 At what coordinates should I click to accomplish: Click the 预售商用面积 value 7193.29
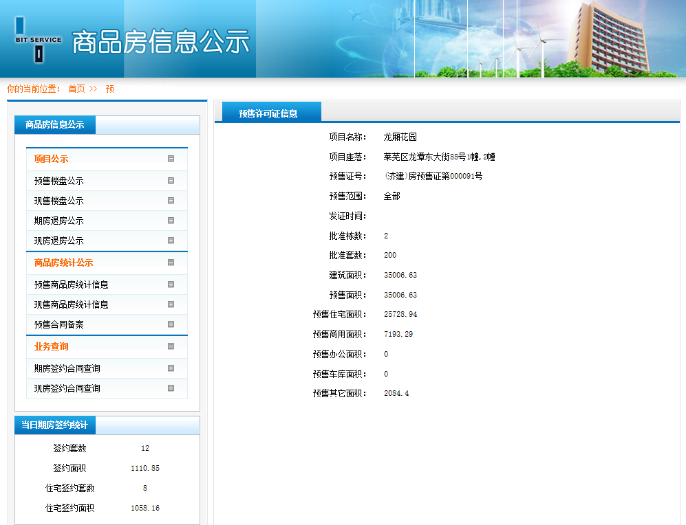click(398, 334)
